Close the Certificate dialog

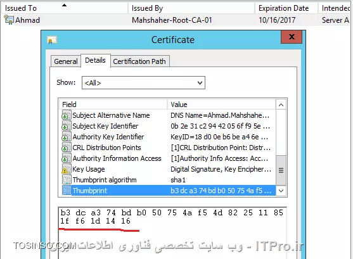click(x=292, y=37)
